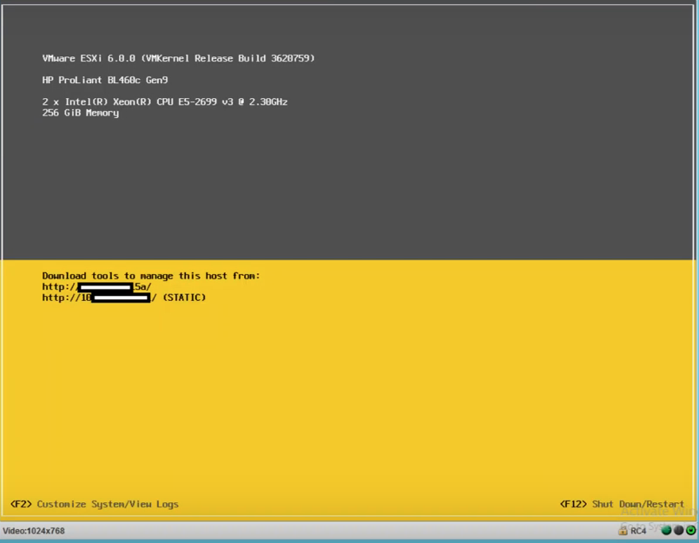This screenshot has height=543, width=699.
Task: Click the 256 GiB Memory text
Action: 80,113
